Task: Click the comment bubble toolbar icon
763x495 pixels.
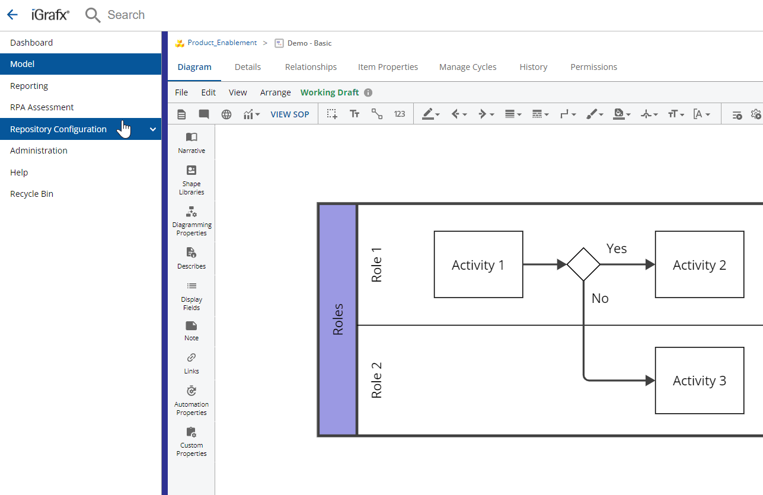Action: point(204,114)
